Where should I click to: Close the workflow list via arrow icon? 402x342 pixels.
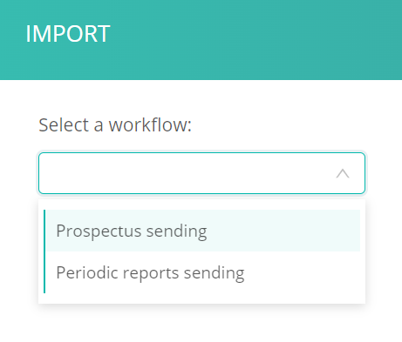point(343,173)
